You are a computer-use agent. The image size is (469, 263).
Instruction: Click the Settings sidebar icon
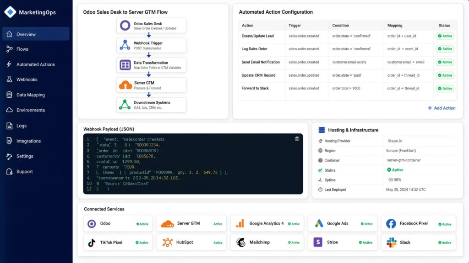tap(10, 156)
